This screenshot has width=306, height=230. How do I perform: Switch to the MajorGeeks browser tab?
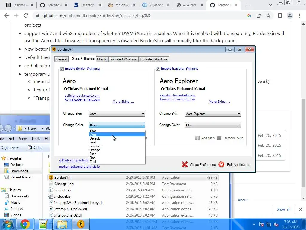click(x=122, y=5)
